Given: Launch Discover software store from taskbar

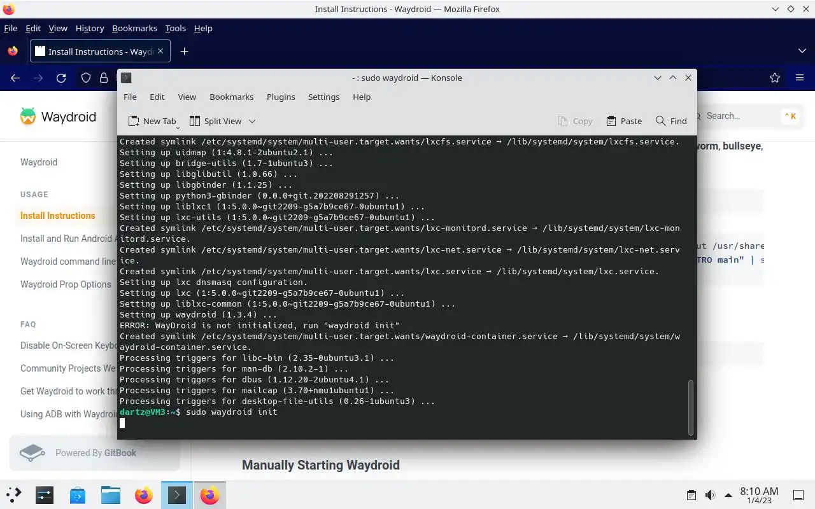Looking at the screenshot, I should (78, 494).
